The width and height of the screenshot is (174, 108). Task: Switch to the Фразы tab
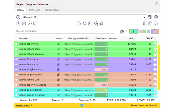pyautogui.click(x=21, y=10)
